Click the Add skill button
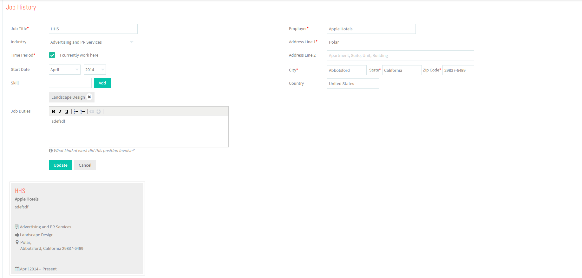The image size is (582, 278). pos(102,83)
